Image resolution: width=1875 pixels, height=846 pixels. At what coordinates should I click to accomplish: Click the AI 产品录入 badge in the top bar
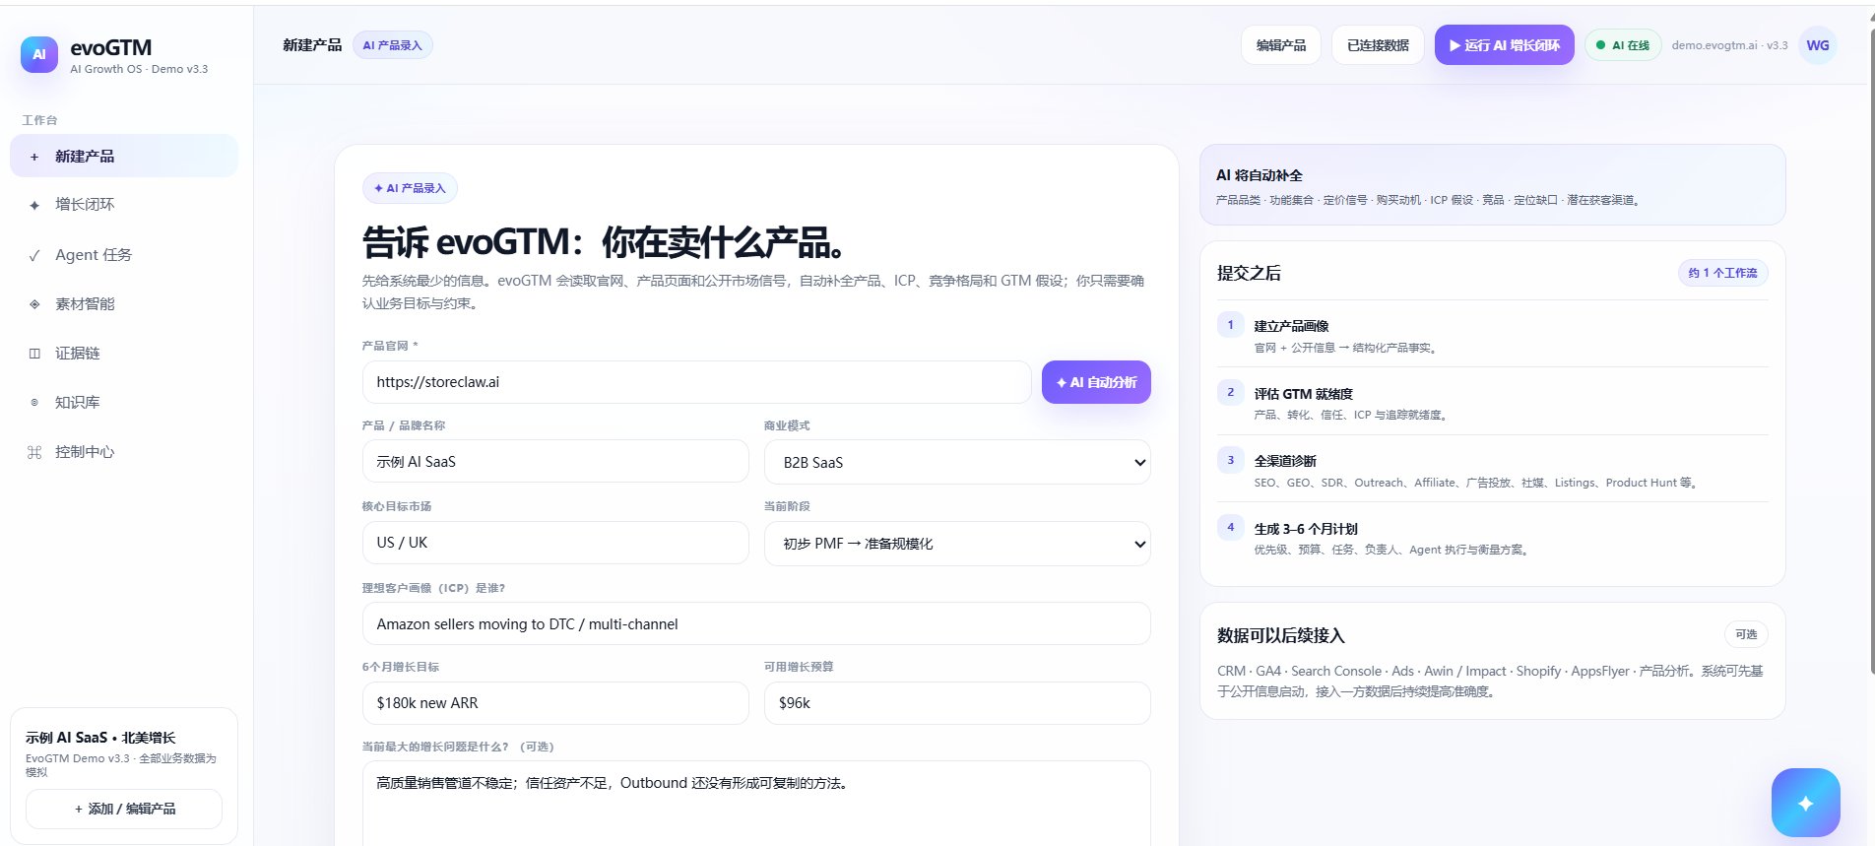pyautogui.click(x=392, y=45)
